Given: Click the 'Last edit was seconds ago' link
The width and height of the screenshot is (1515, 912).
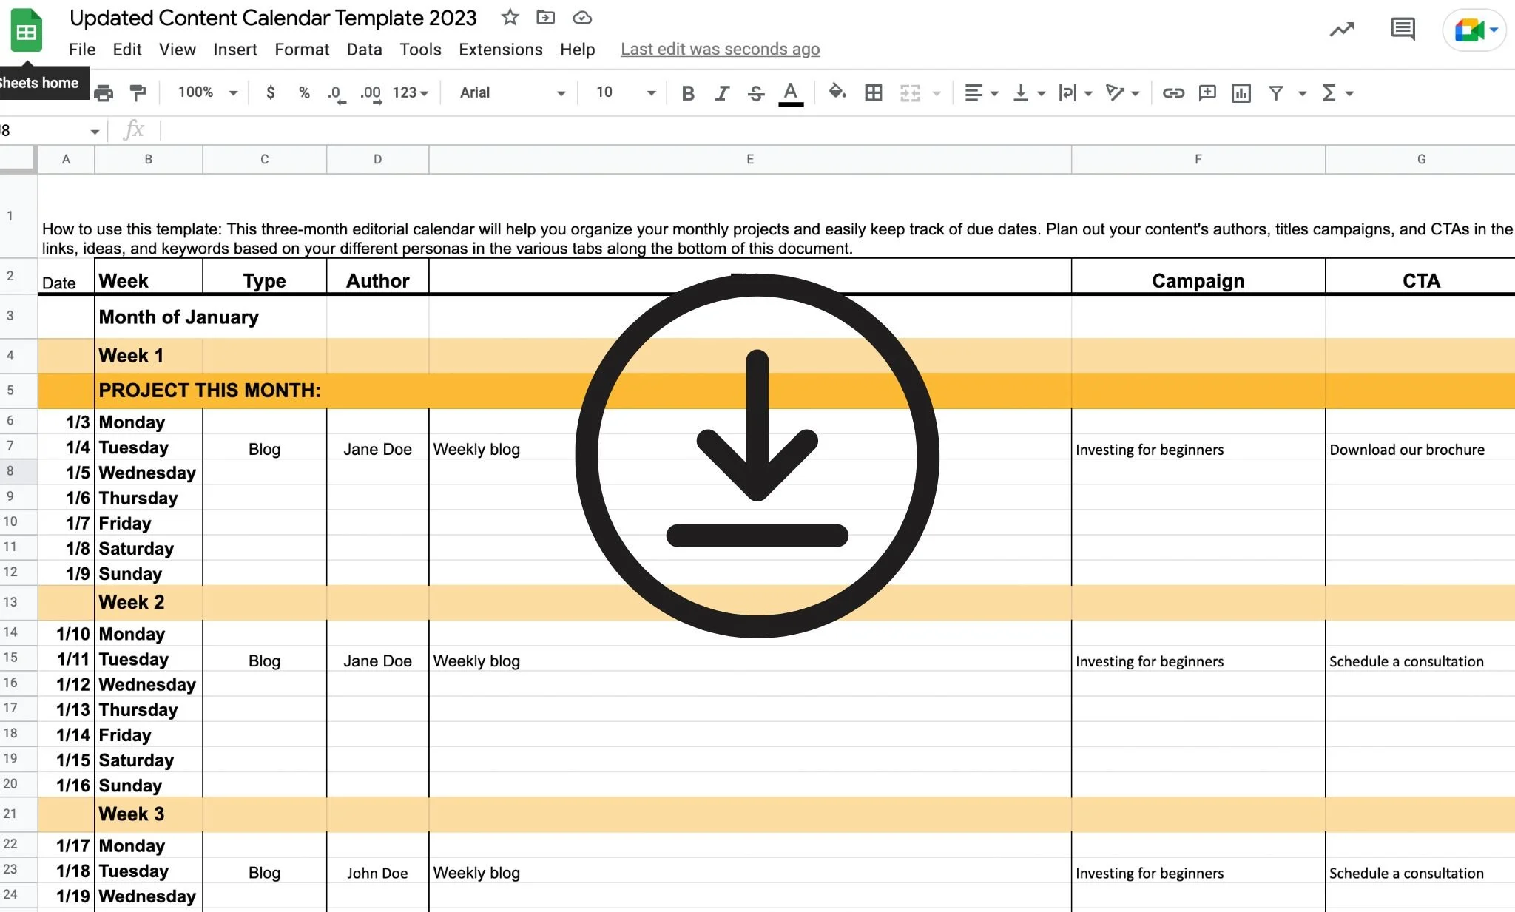Looking at the screenshot, I should click(x=720, y=50).
